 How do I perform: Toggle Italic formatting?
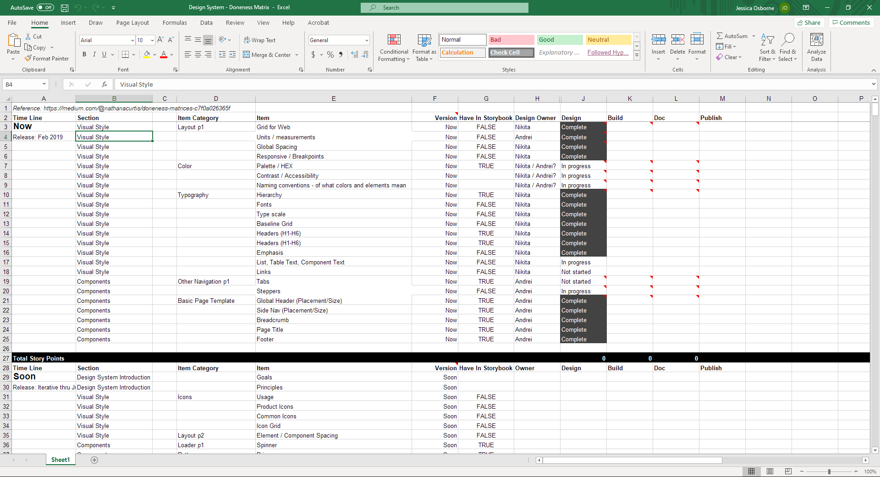94,55
